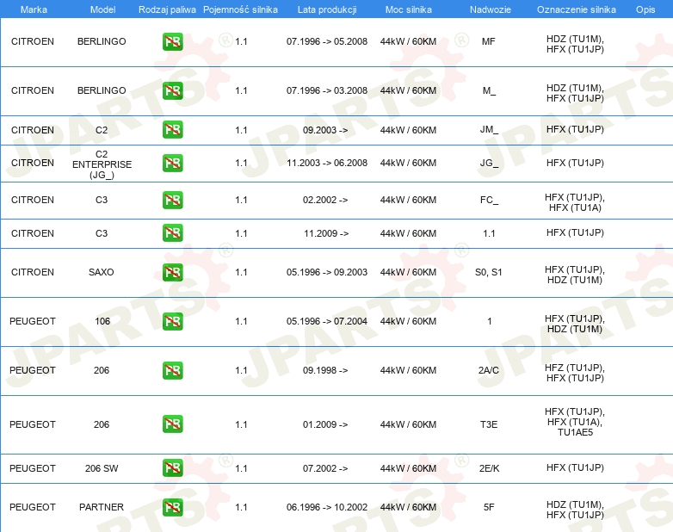
Task: Click the MF body code cell
Action: pyautogui.click(x=489, y=41)
